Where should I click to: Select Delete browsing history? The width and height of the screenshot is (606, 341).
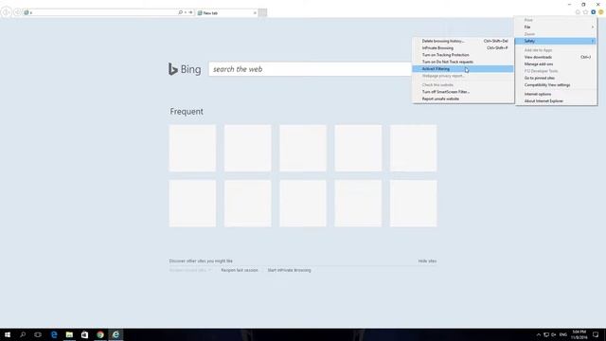point(463,41)
